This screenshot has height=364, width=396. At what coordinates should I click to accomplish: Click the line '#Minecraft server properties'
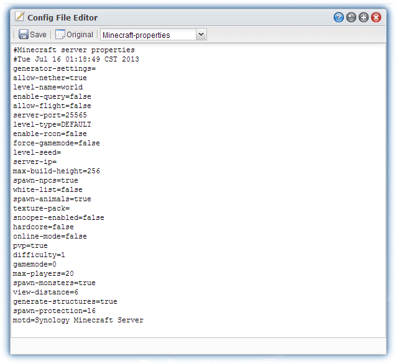tap(74, 50)
